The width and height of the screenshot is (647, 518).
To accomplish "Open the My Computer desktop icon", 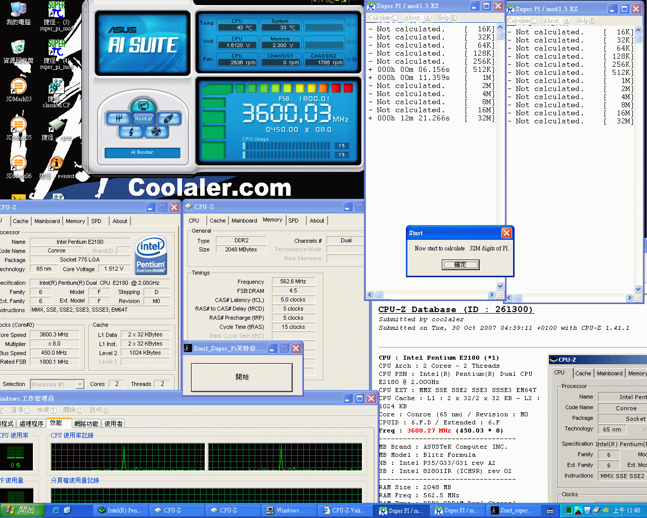I will point(18,14).
